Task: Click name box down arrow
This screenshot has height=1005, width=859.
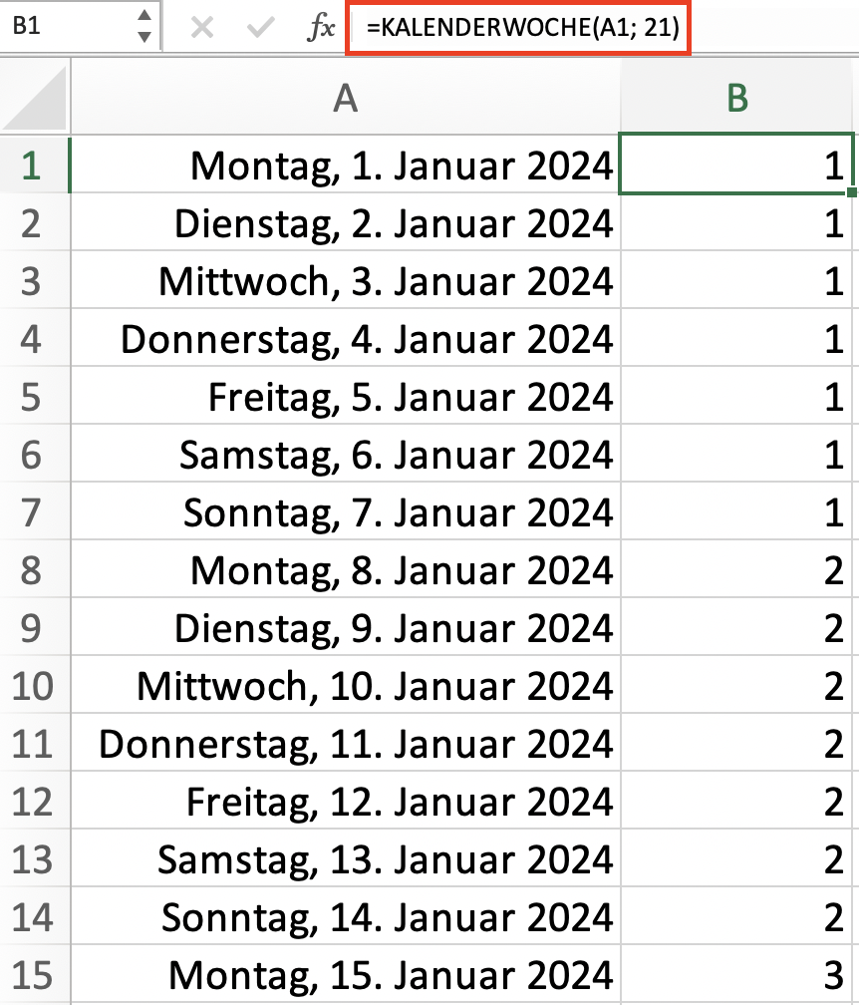Action: pos(144,37)
